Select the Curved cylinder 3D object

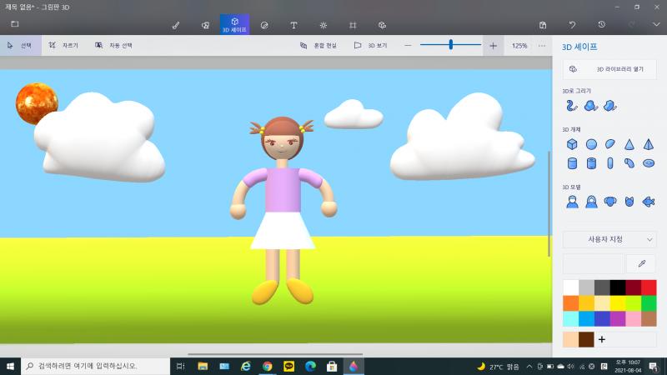pyautogui.click(x=629, y=163)
